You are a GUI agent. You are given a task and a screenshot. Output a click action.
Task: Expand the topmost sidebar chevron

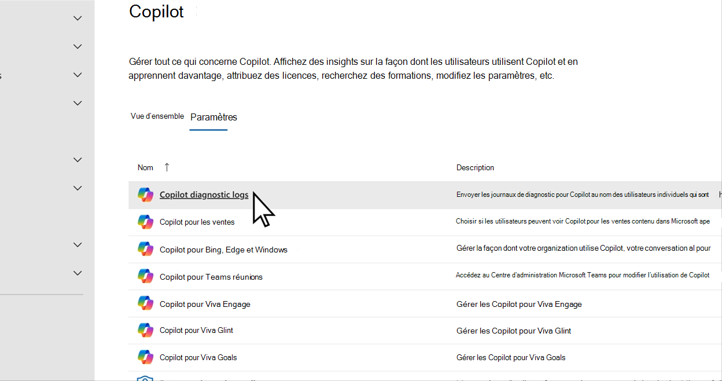tap(78, 18)
